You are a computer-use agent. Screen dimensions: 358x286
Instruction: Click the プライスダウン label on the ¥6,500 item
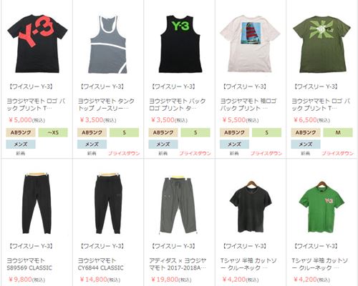pyautogui.click(x=337, y=153)
